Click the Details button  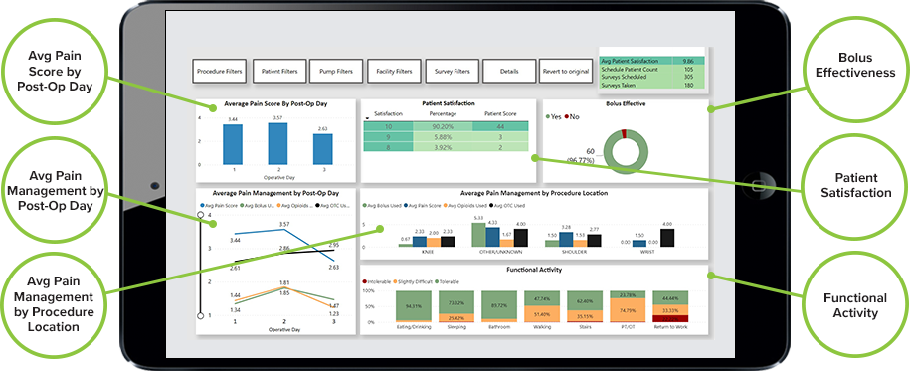(508, 71)
